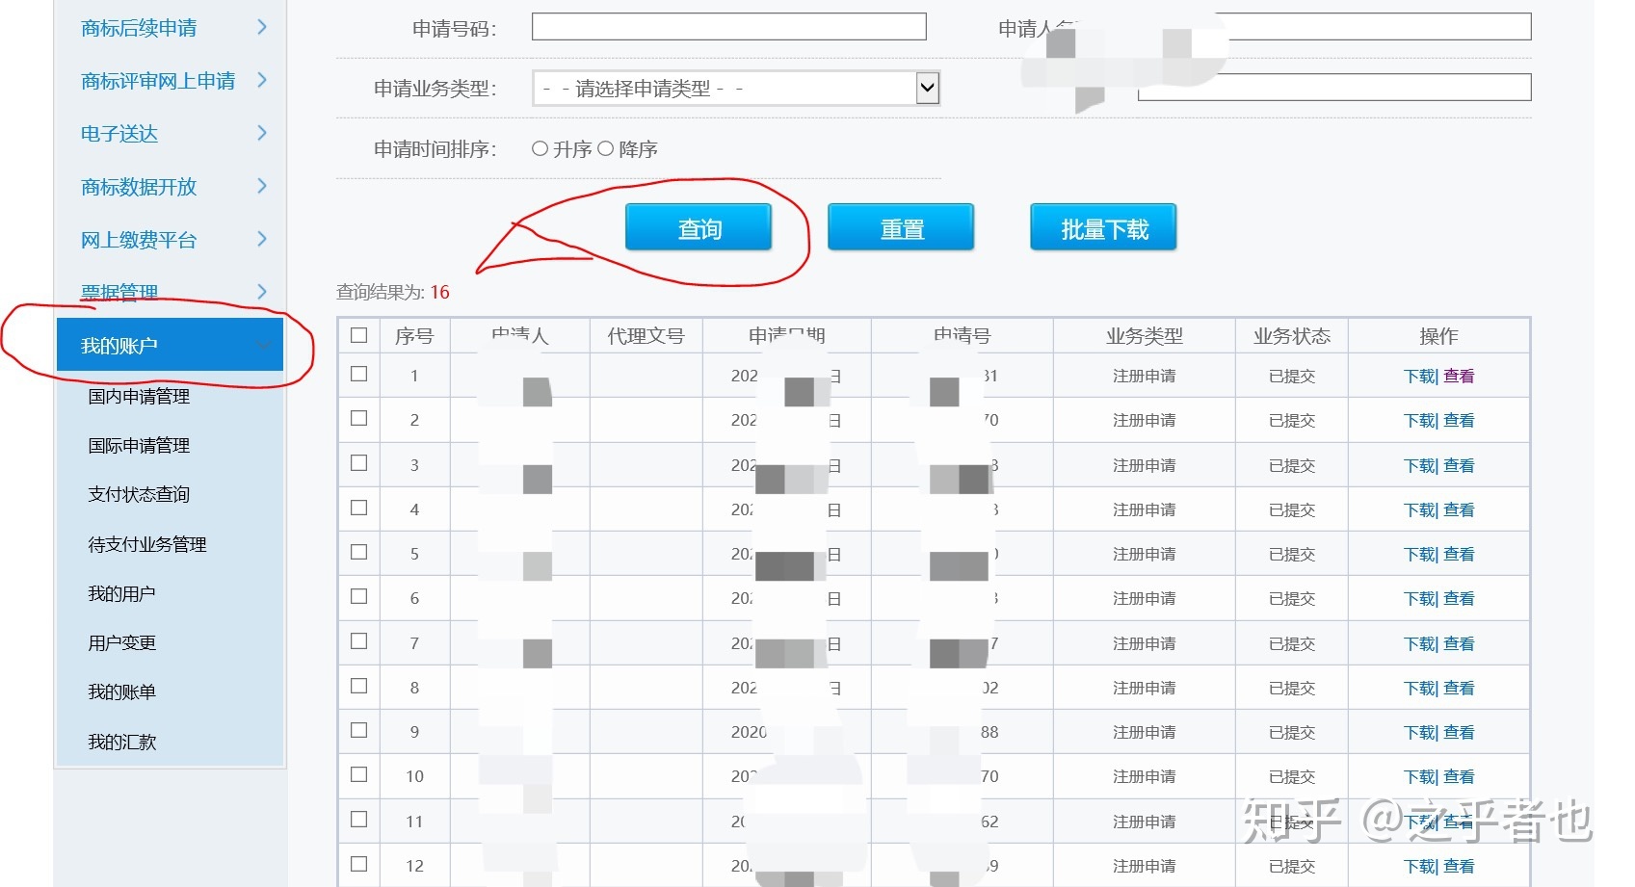Expand the 网上缴费平台 menu chevron
The width and height of the screenshot is (1635, 887).
[x=262, y=239]
